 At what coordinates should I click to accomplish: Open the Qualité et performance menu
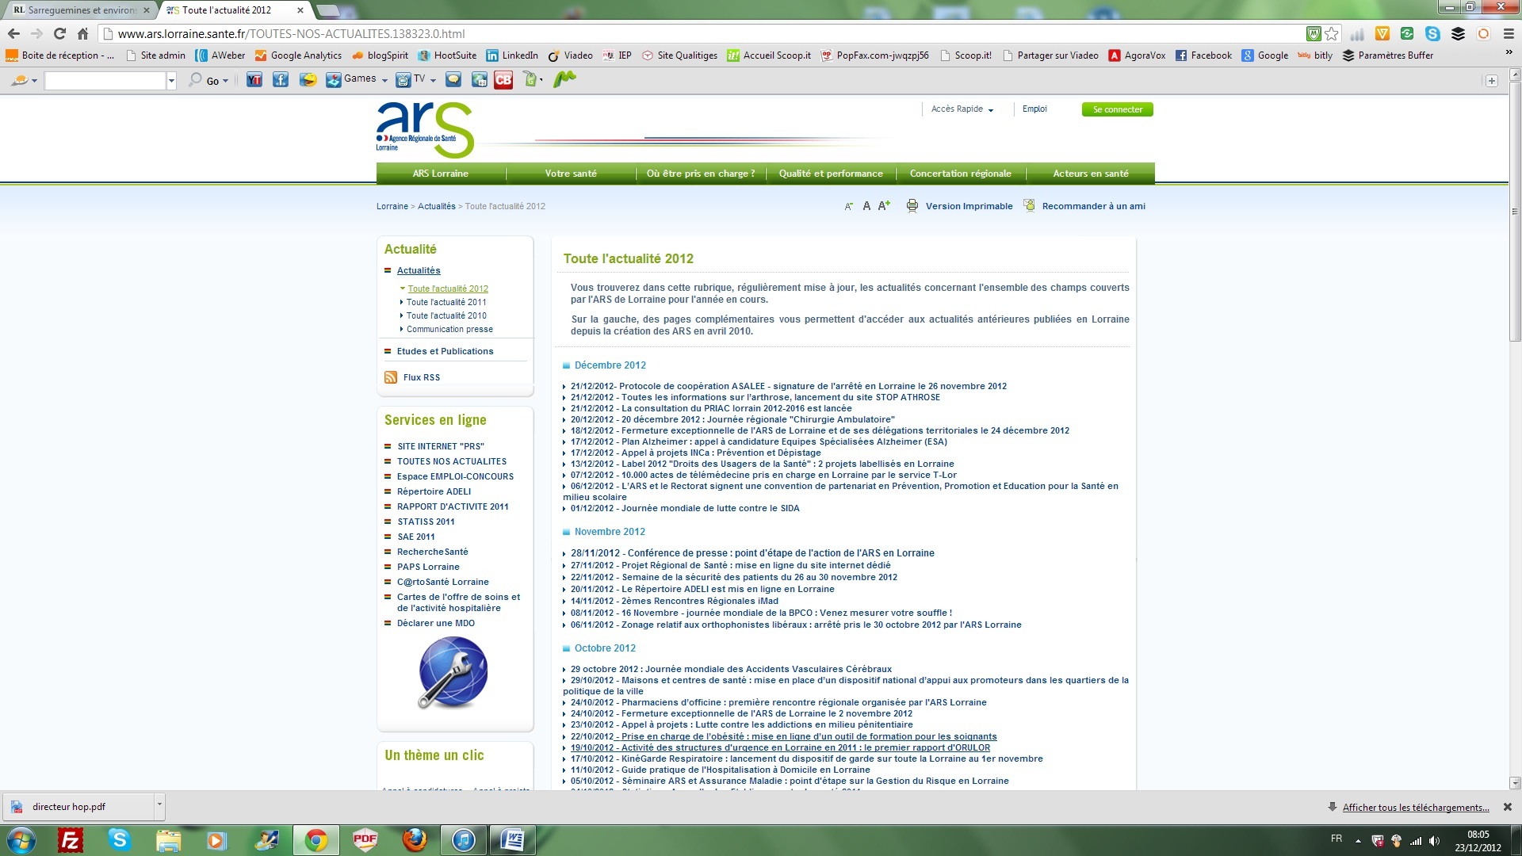tap(831, 174)
